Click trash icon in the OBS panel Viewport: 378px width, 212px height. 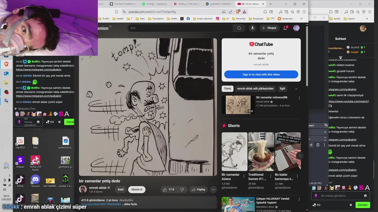tap(318, 145)
